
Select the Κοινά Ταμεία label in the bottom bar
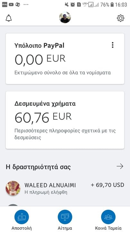[x=108, y=228]
